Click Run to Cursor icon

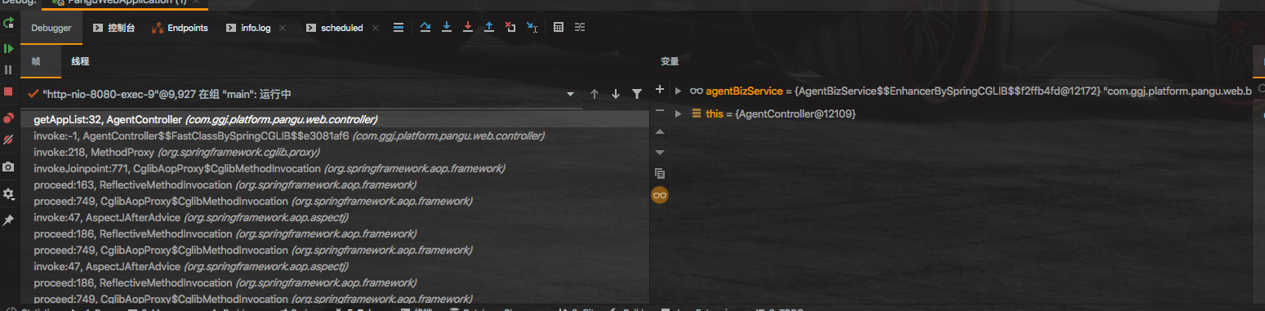(x=532, y=27)
